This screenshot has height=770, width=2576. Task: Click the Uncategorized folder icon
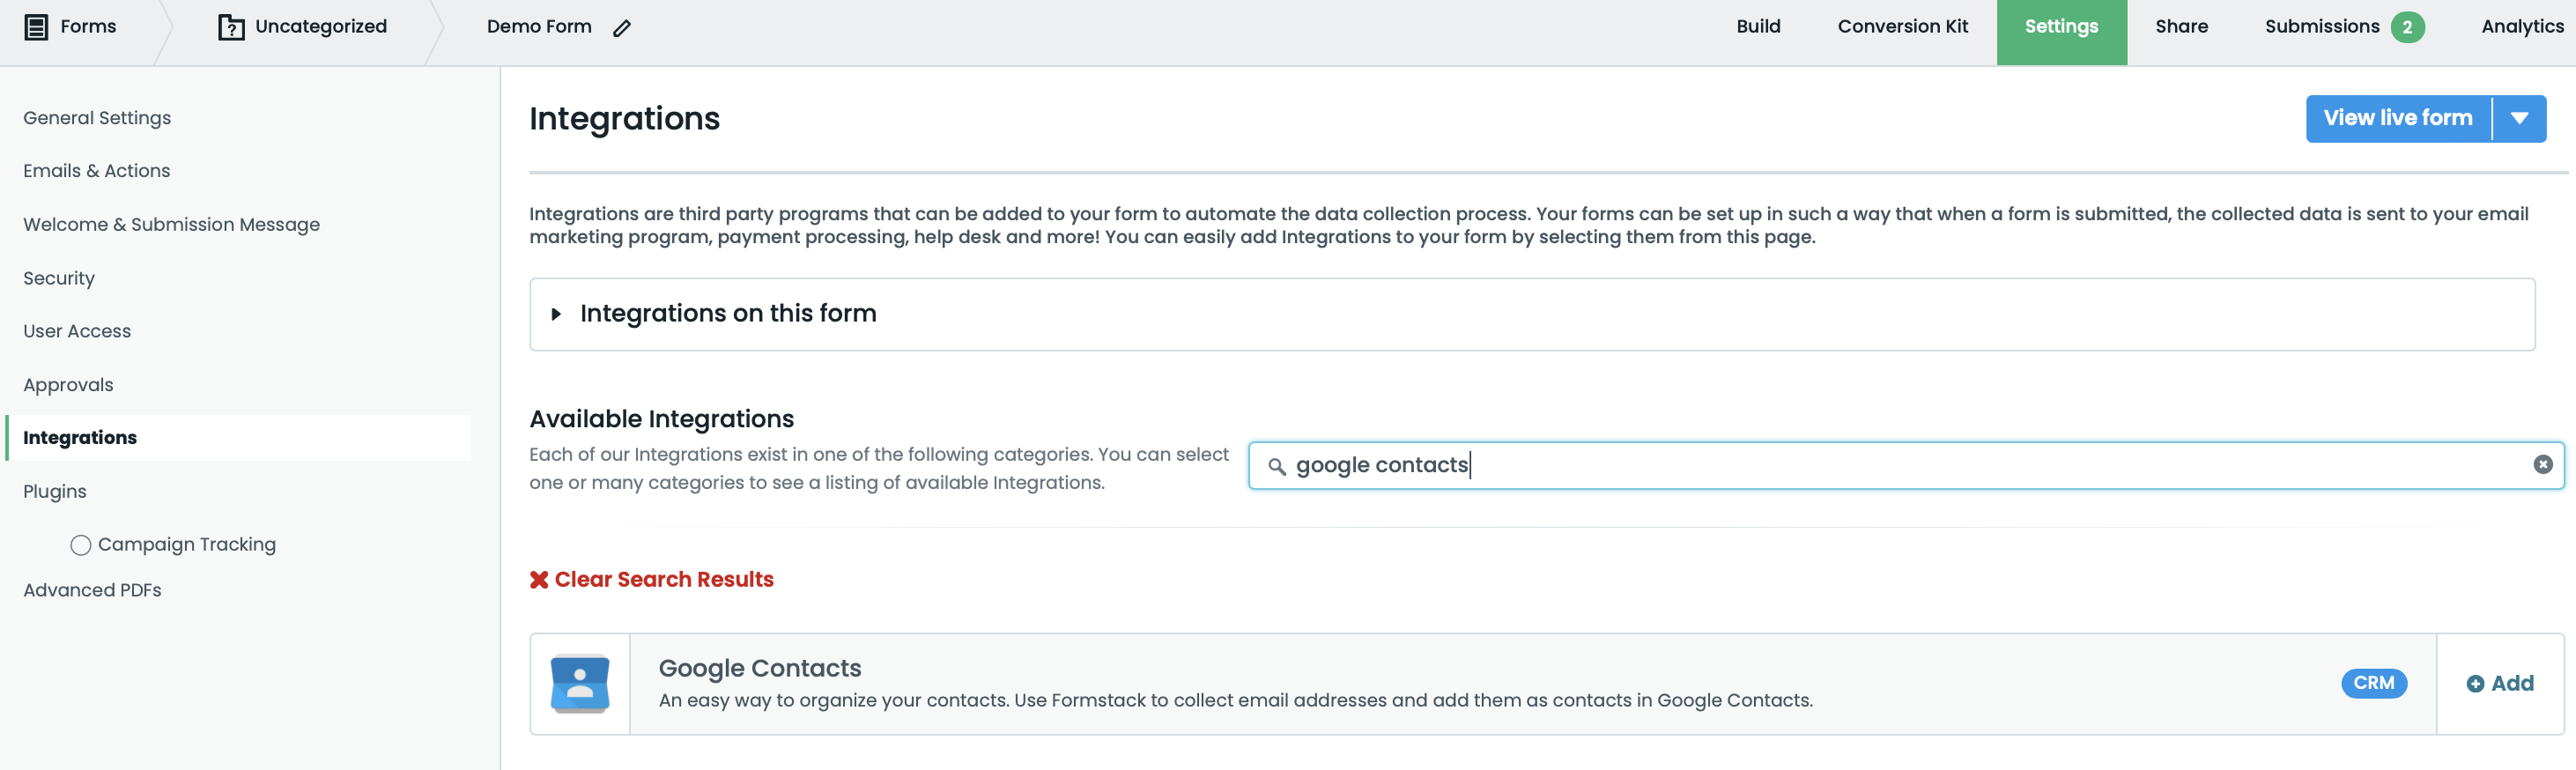tap(231, 27)
